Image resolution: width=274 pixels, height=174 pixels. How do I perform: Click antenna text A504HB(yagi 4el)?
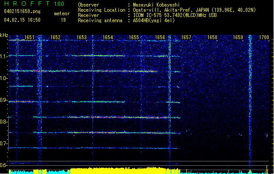(x=154, y=20)
